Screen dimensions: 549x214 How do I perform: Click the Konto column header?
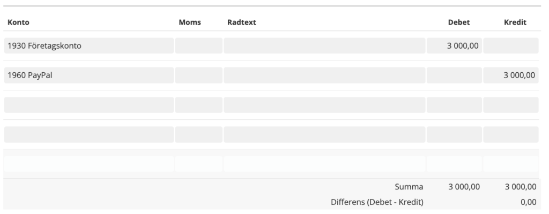(18, 22)
